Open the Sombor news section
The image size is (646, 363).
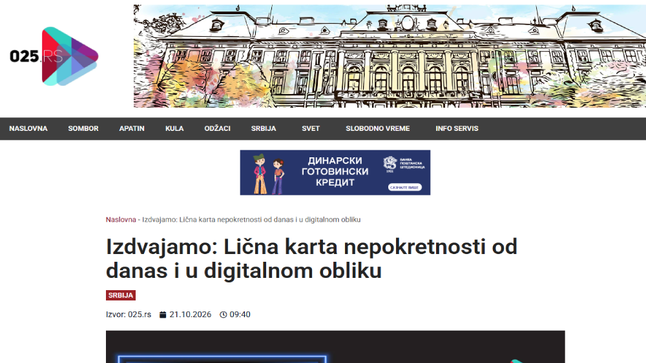(x=83, y=129)
